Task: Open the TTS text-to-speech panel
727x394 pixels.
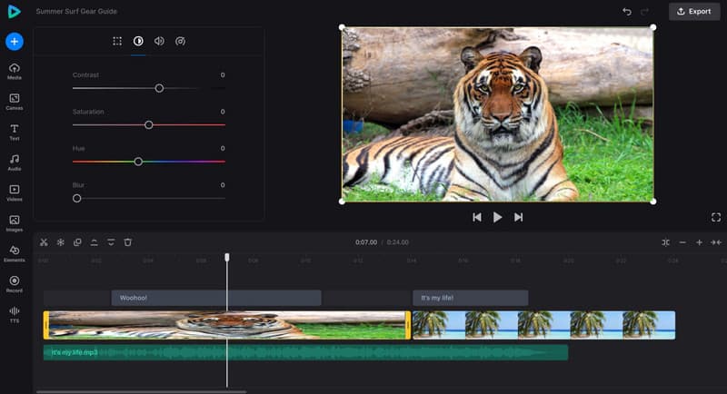Action: 15,314
